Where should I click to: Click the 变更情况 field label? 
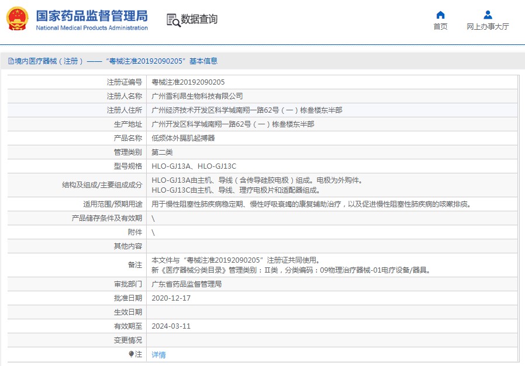click(x=128, y=340)
